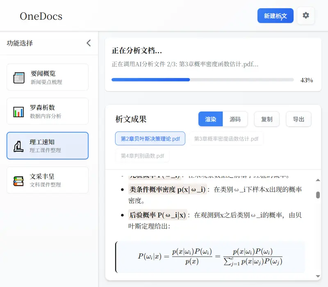Open the settings gear icon
The image size is (328, 287).
(306, 15)
